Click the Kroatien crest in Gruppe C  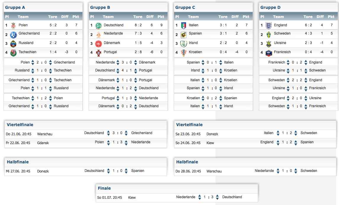point(184,53)
